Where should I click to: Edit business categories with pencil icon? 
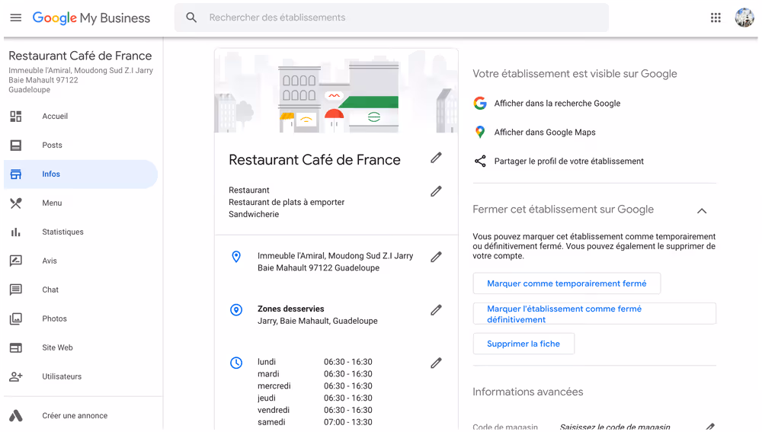[x=436, y=191]
